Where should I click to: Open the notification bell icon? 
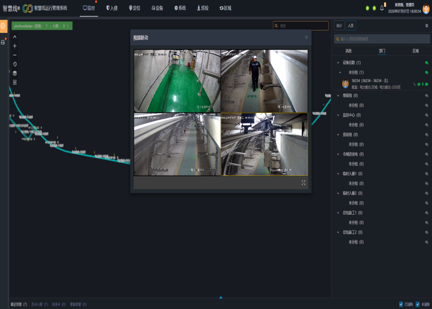pyautogui.click(x=382, y=8)
